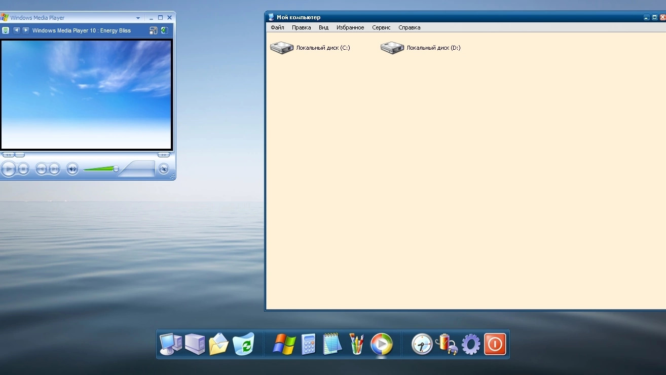Open the settings gear in the dock
The width and height of the screenshot is (666, 375).
coord(471,344)
